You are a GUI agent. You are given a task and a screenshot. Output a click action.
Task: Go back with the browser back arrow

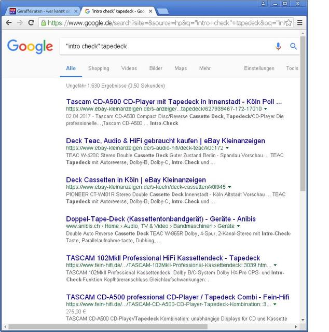point(9,23)
